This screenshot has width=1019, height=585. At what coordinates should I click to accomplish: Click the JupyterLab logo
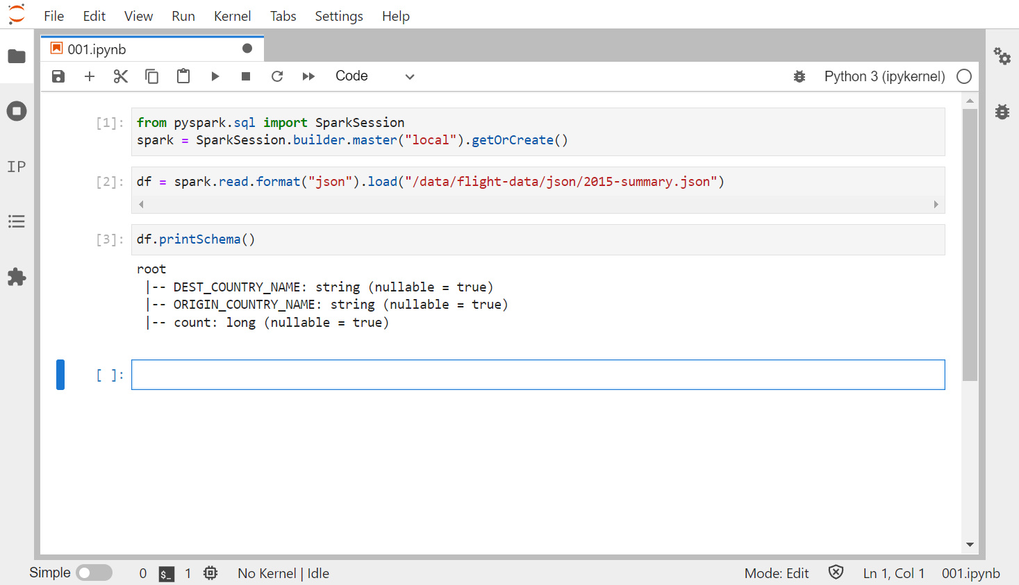tap(16, 14)
